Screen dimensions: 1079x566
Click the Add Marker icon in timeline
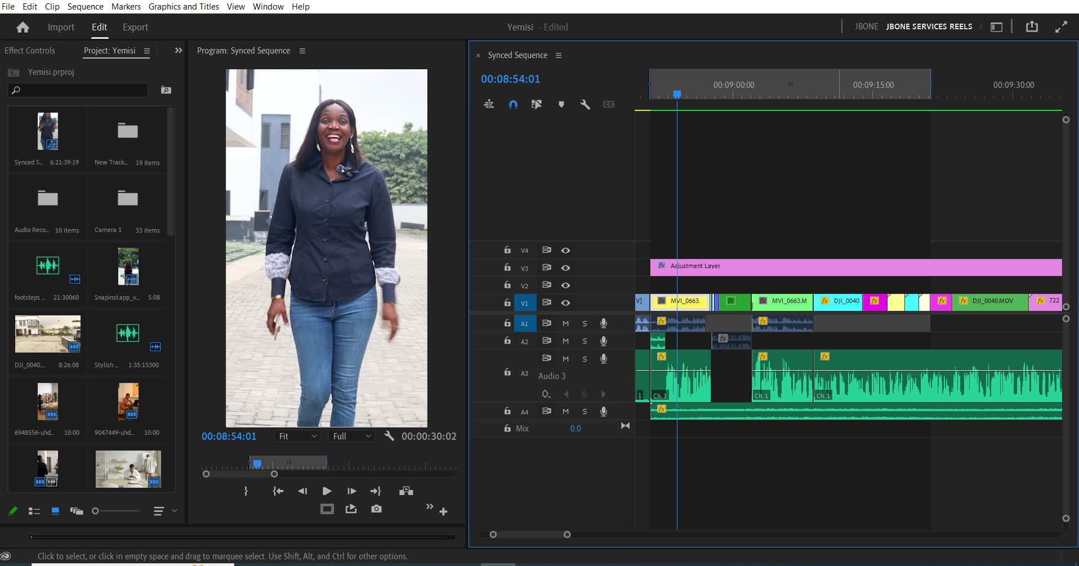[x=561, y=105]
